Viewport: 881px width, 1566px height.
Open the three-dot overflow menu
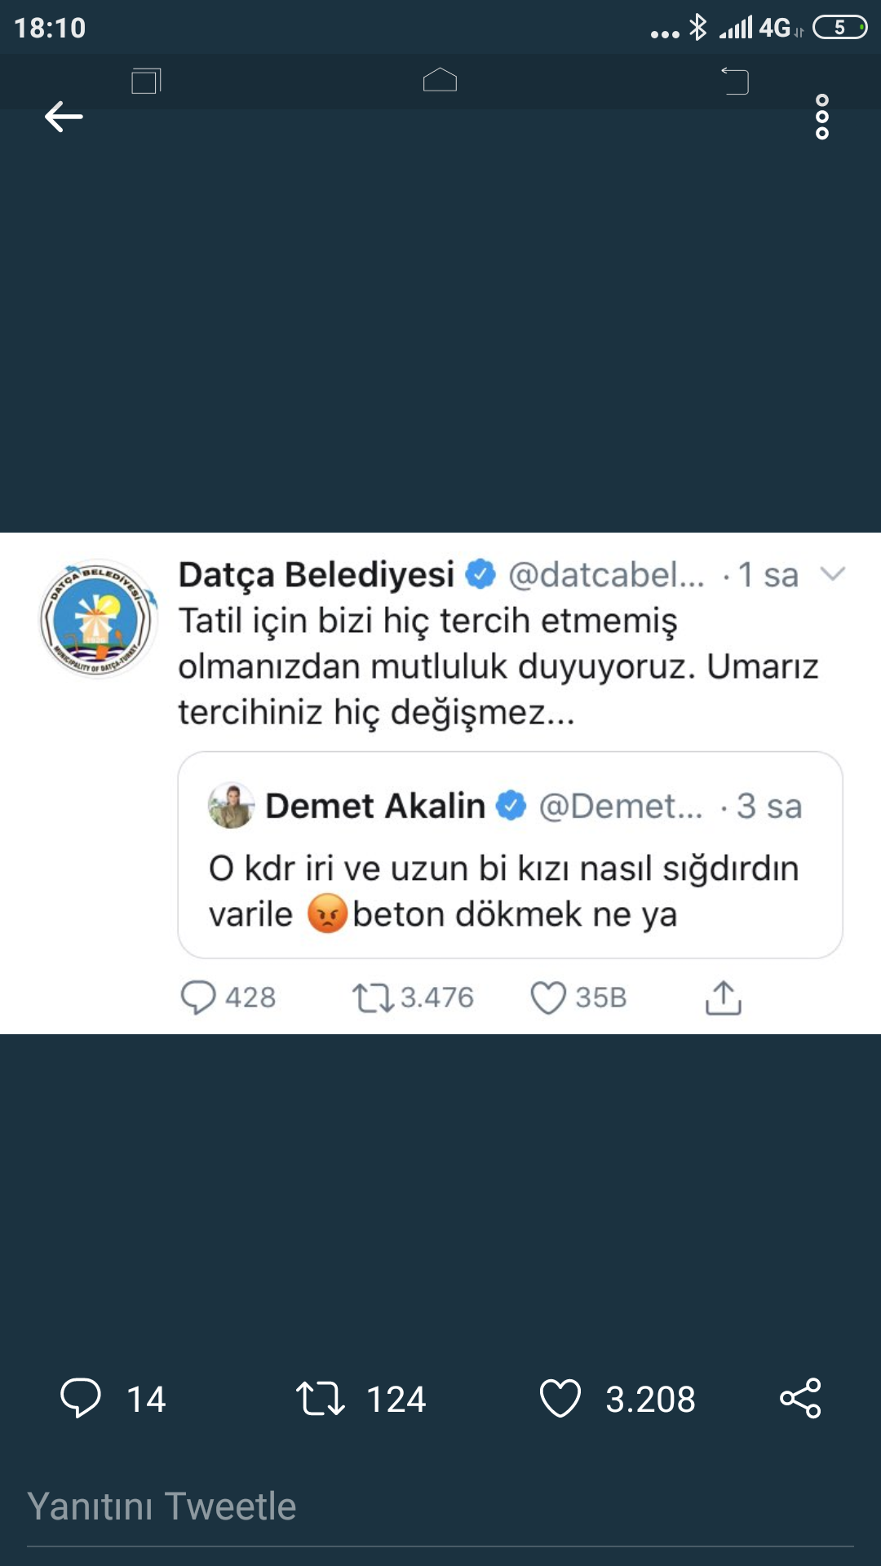click(821, 117)
